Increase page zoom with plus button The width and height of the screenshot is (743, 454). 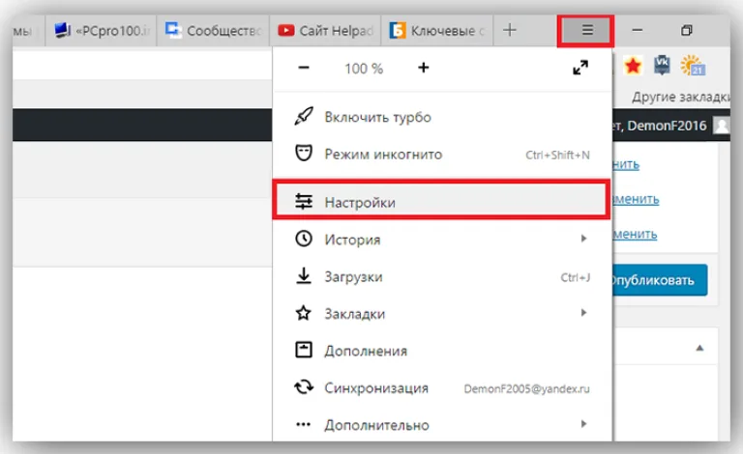click(x=423, y=68)
